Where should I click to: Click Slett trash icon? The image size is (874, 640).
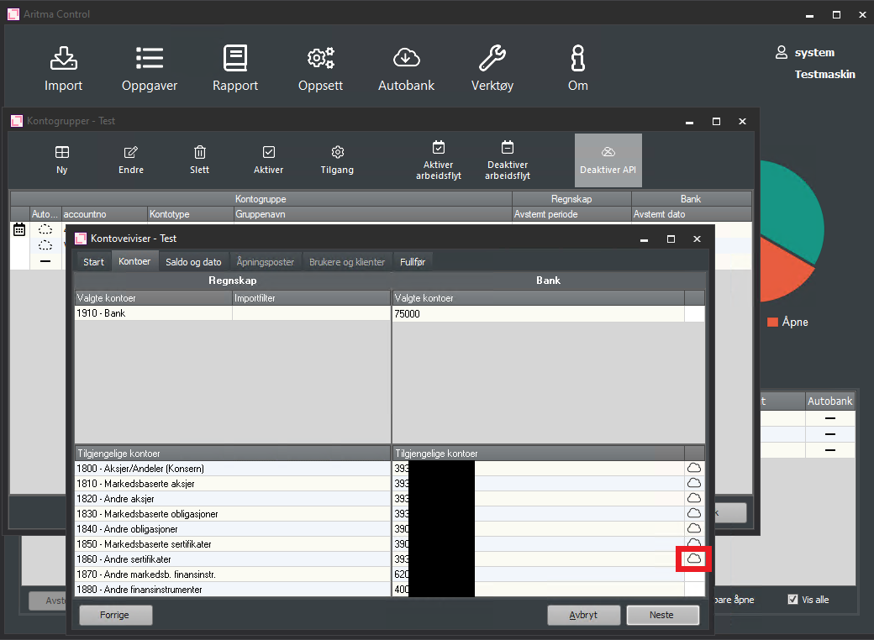200,160
